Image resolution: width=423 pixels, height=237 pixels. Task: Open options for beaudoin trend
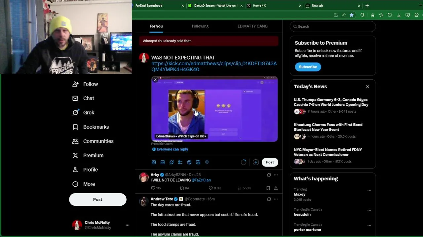tap(369, 210)
